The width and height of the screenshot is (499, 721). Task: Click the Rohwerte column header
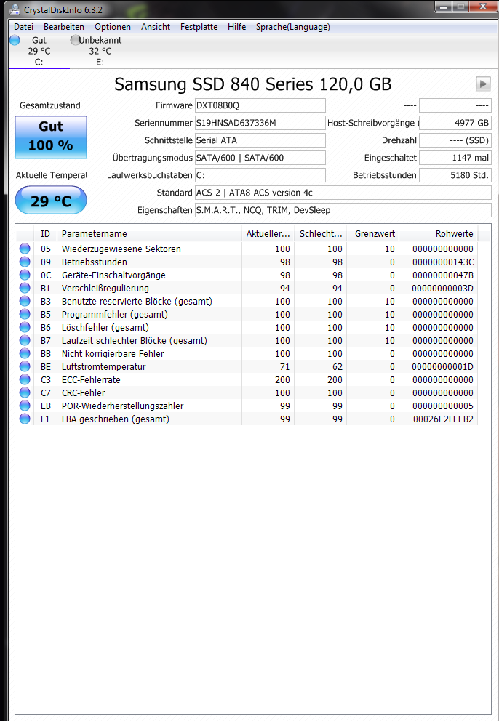tap(438, 233)
